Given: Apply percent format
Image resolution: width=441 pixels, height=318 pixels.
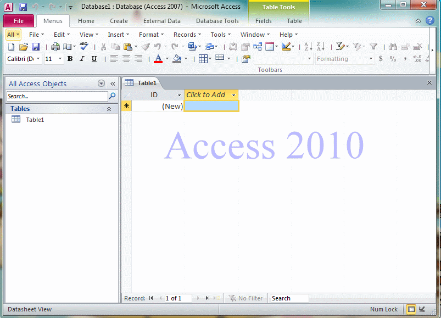Looking at the screenshot, I should 393,59.
